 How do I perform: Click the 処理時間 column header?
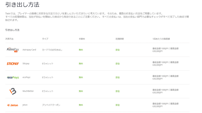pyautogui.click(x=120, y=39)
